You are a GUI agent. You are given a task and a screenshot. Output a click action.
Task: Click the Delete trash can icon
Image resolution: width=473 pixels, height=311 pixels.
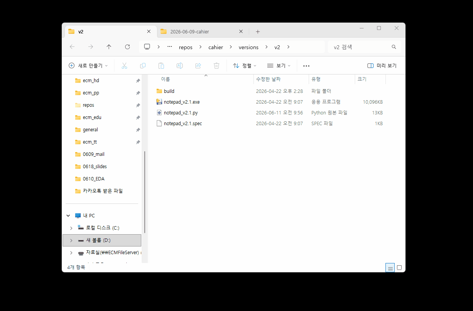217,66
